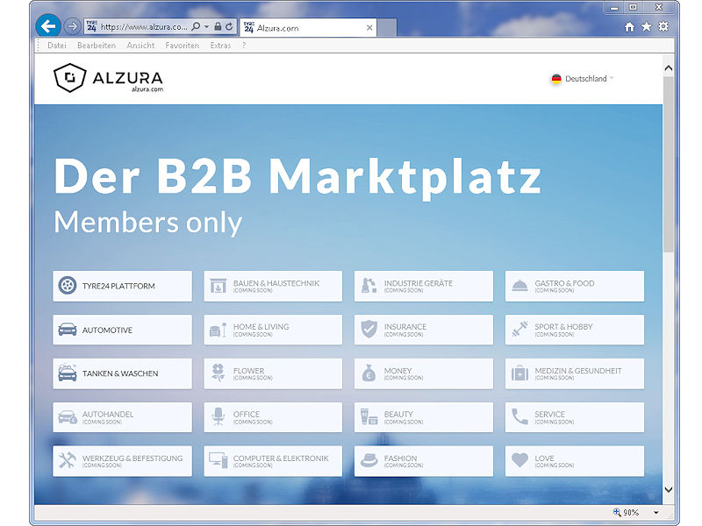The image size is (702, 526).
Task: Click the car icon beside AUTOMOTIVE
Action: (x=68, y=330)
